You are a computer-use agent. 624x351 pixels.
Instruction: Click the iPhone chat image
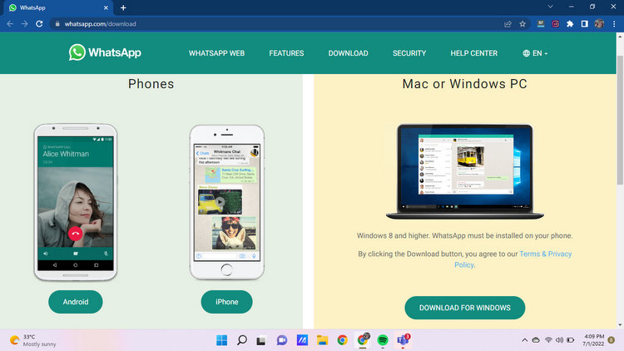click(227, 202)
